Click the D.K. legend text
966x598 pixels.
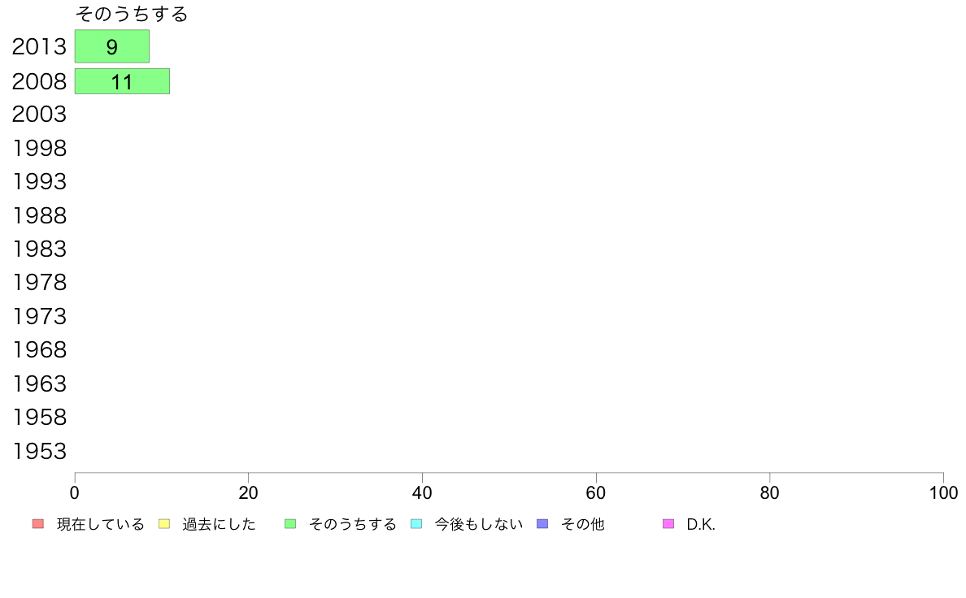point(701,524)
